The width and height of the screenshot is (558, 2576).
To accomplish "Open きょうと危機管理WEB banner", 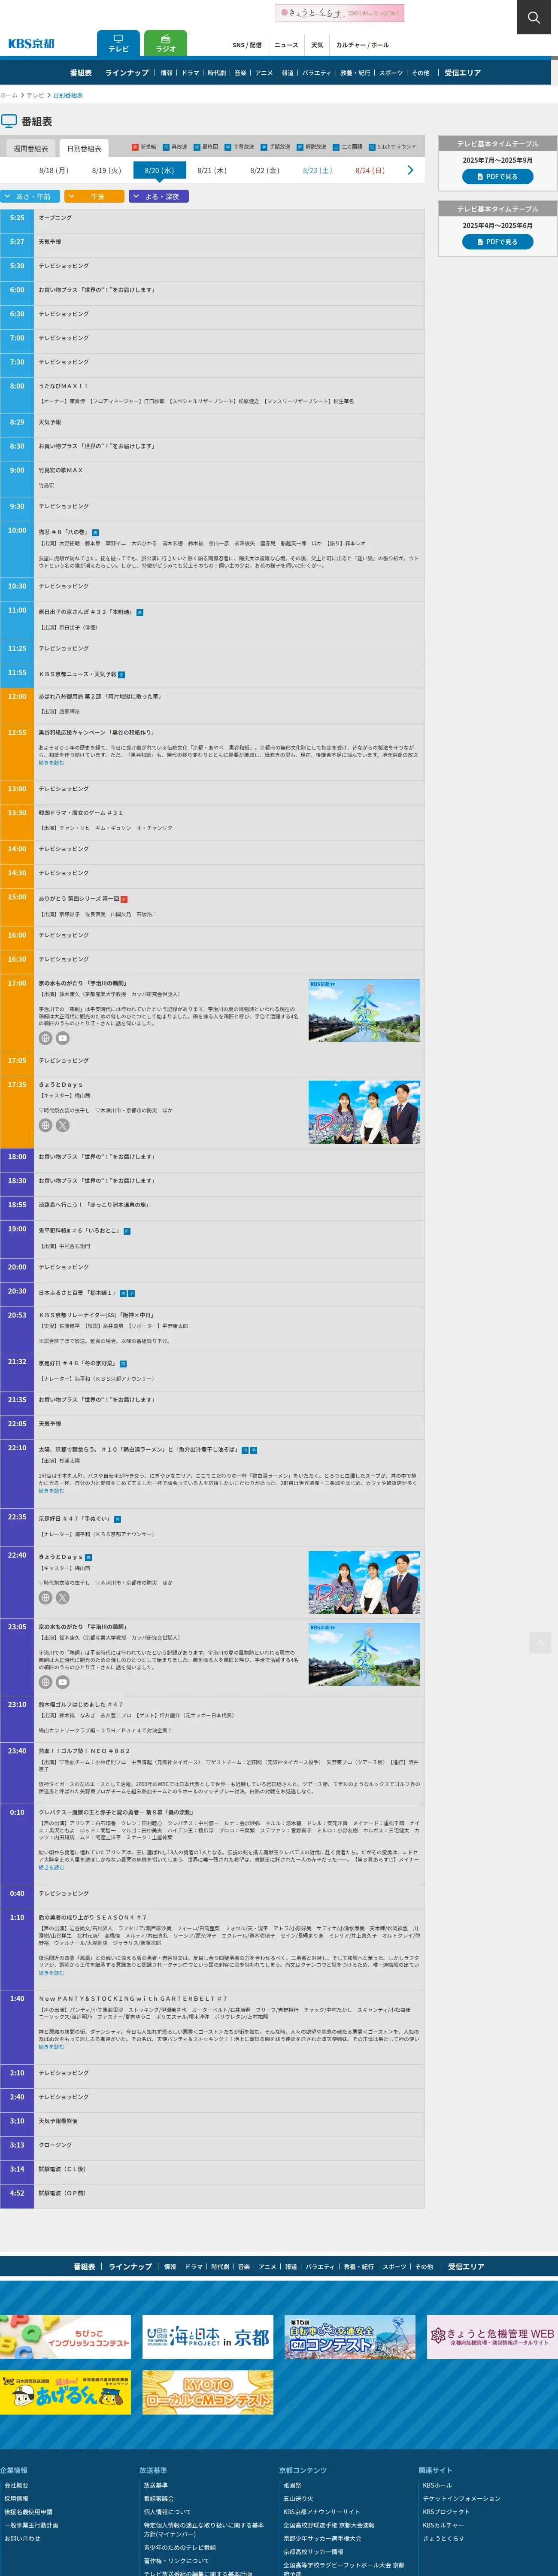I will click(x=492, y=2337).
